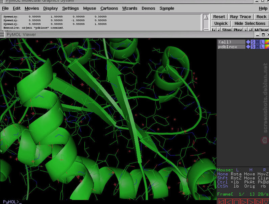Open Hide (H) menu for pdb1nox
The width and height of the screenshot is (269, 204).
(x=257, y=47)
